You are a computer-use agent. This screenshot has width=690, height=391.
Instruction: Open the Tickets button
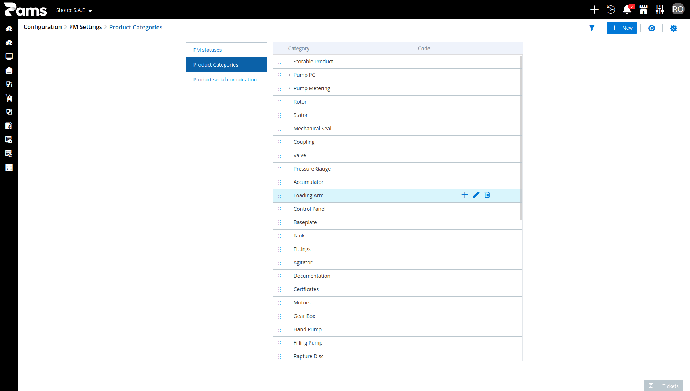coord(663,386)
